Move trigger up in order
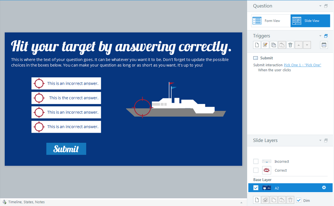334x206 pixels. point(299,45)
